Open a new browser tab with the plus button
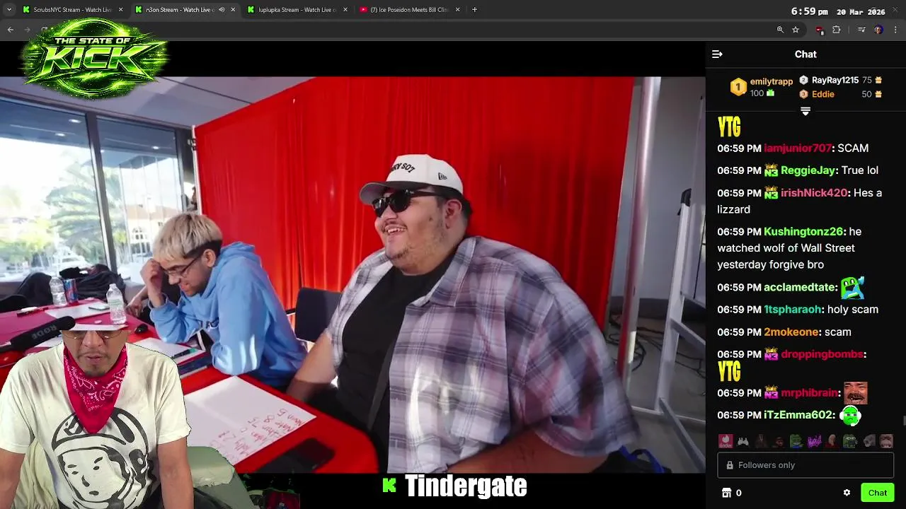 point(474,10)
